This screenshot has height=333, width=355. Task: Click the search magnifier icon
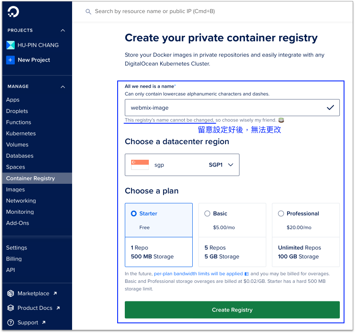click(88, 11)
